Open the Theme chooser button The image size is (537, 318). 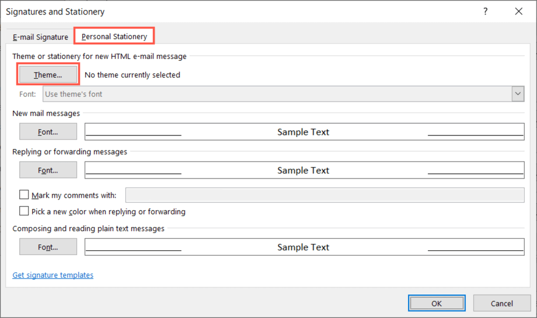coord(48,75)
